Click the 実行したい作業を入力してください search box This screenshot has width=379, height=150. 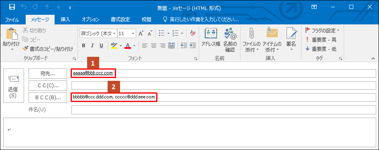[201, 20]
